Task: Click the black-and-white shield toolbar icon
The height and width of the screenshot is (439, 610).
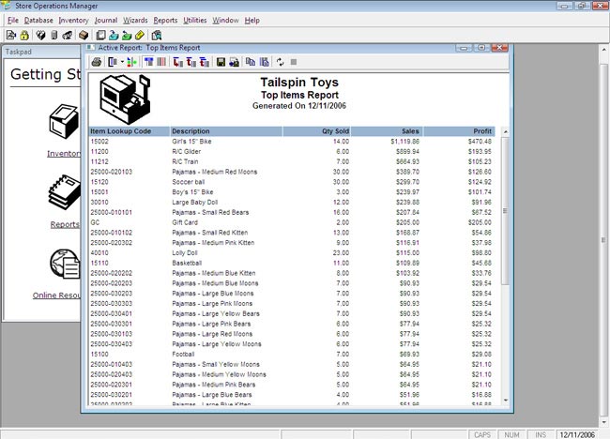Action: 40,36
